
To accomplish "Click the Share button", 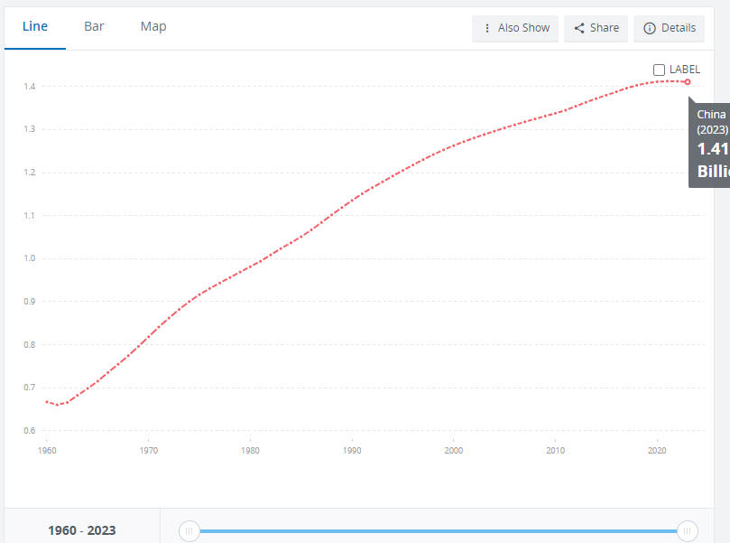I will [596, 28].
